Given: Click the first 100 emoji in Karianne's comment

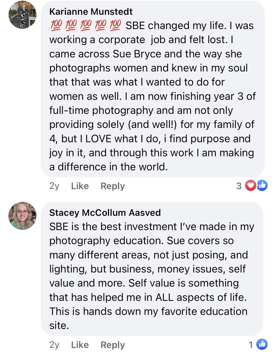Looking at the screenshot, I should [x=56, y=25].
